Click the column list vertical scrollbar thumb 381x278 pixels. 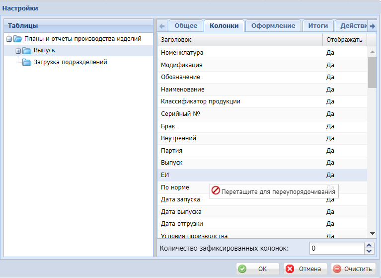pyautogui.click(x=372, y=72)
